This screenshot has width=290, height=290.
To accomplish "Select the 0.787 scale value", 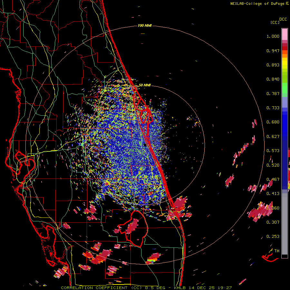I will pyautogui.click(x=273, y=93).
